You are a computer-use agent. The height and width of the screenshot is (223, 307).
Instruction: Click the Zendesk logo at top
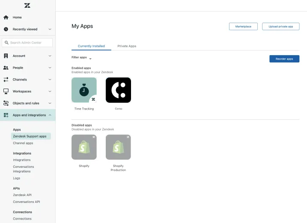pyautogui.click(x=27, y=6)
